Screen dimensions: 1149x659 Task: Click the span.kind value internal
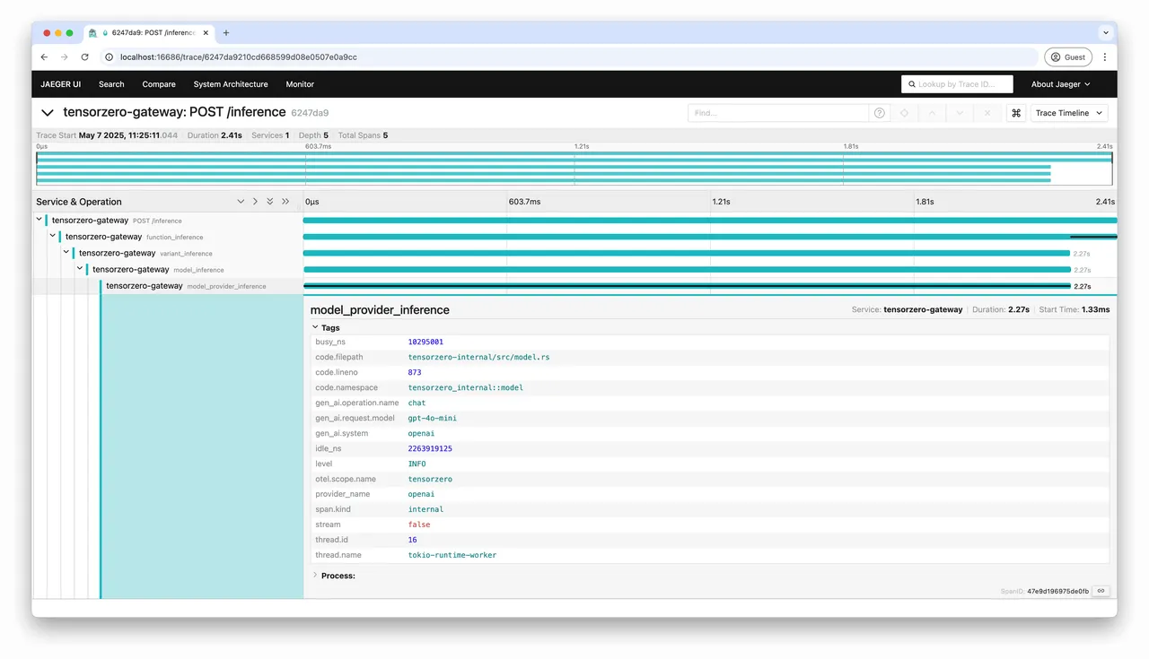(425, 509)
